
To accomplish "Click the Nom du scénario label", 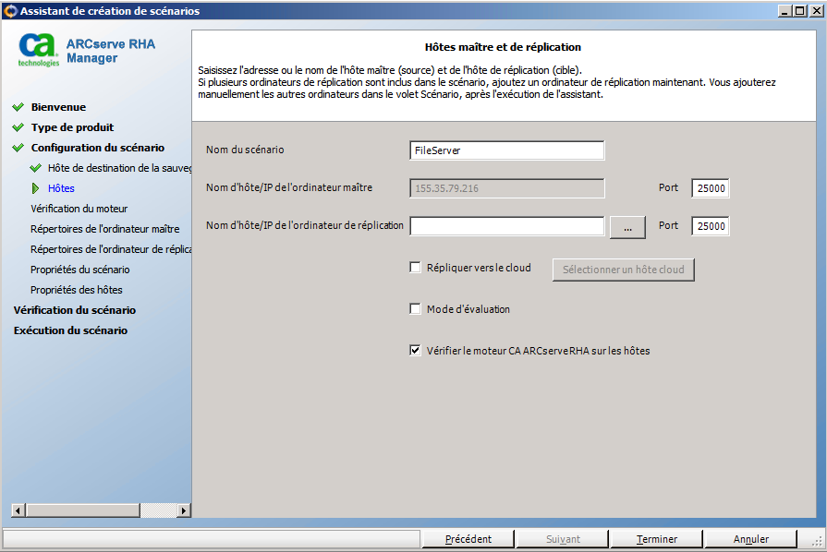I will (x=245, y=150).
